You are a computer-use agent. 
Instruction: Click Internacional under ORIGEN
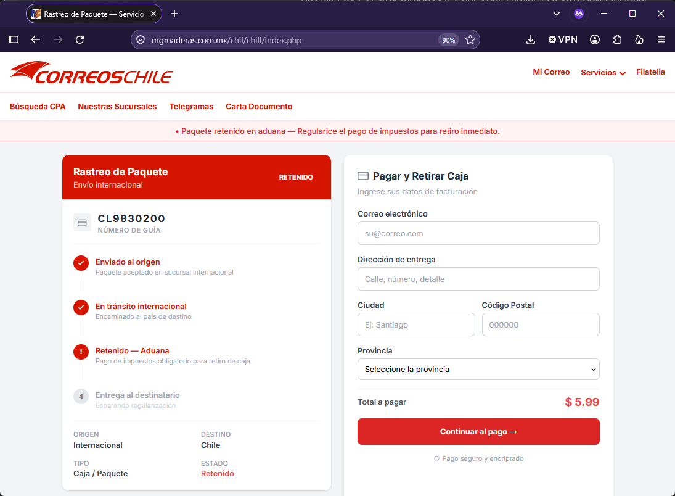(x=98, y=445)
